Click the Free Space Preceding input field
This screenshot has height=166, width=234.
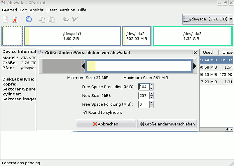pyautogui.click(x=144, y=87)
